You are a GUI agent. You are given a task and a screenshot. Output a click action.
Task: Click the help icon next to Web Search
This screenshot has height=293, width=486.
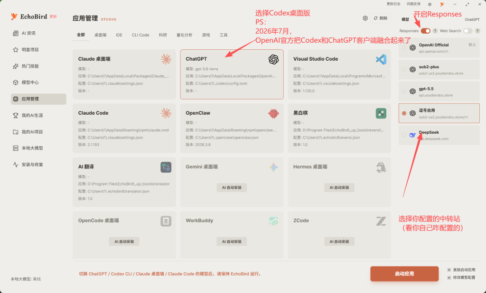(x=477, y=31)
